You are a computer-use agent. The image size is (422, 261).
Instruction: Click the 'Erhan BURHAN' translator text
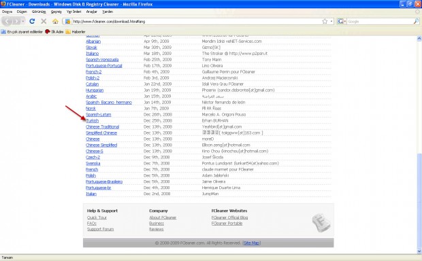(x=215, y=121)
